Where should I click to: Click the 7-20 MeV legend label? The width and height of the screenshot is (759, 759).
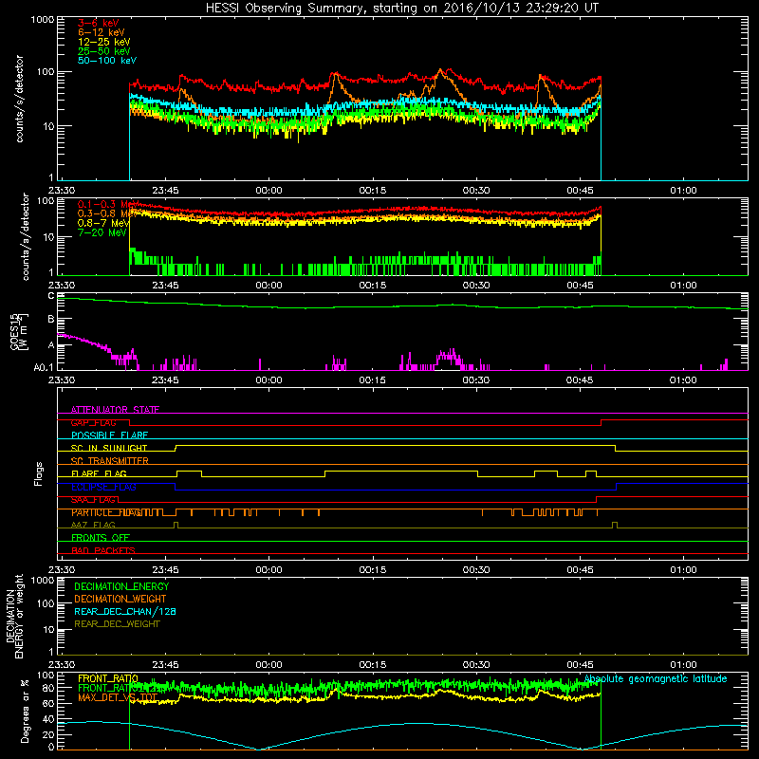102,232
